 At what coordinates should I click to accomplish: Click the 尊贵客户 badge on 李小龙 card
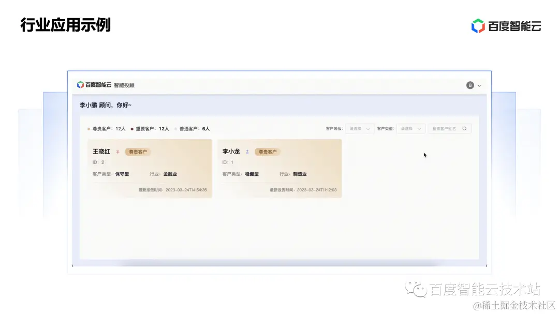click(268, 152)
